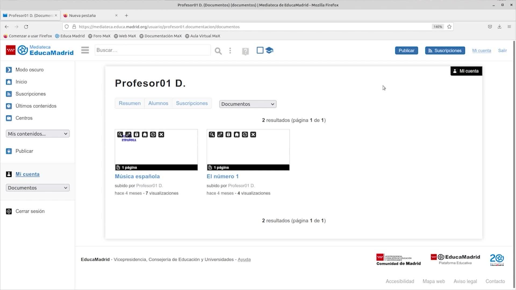Click the graduation cap icon in header
The width and height of the screenshot is (516, 290).
(x=269, y=50)
